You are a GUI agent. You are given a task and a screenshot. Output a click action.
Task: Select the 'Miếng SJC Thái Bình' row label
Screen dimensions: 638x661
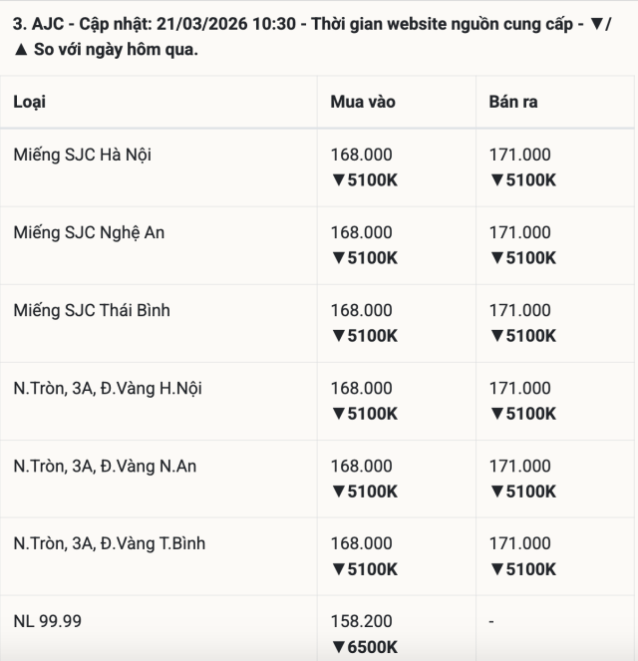pos(92,310)
